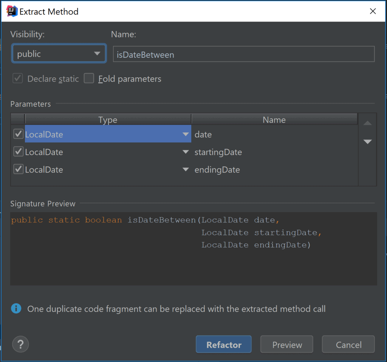Expand the type dropdown for date parameter

click(x=186, y=134)
